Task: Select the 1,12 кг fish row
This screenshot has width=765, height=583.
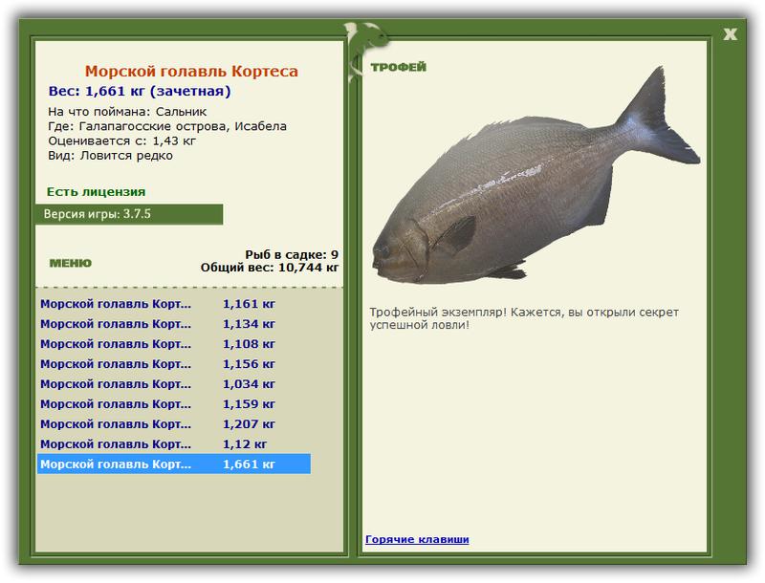Action: tap(174, 443)
